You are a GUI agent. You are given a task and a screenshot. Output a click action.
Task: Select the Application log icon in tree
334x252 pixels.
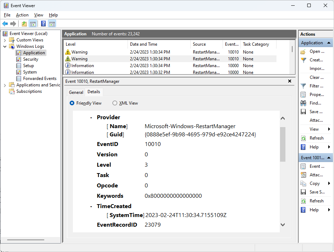pos(19,53)
